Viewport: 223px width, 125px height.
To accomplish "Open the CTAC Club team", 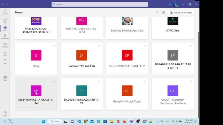I will (x=173, y=28).
